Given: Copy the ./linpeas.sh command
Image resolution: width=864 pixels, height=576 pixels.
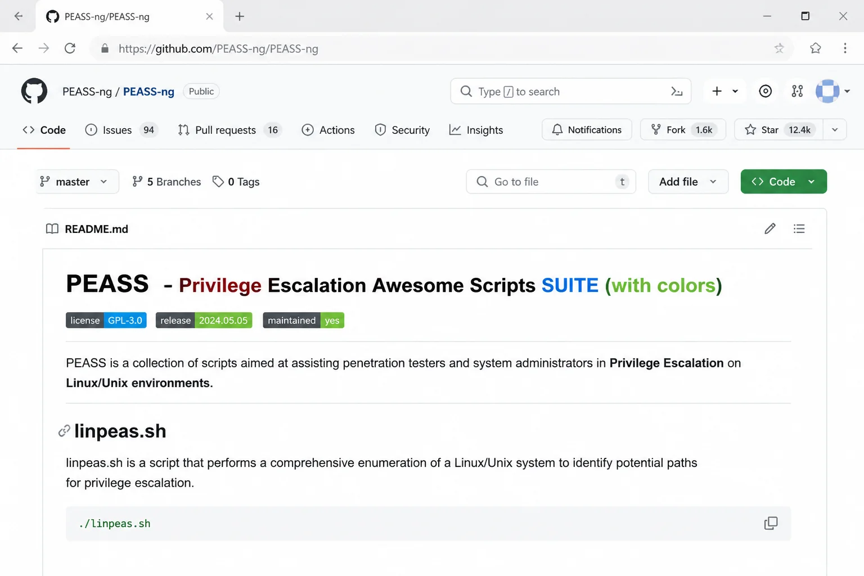Looking at the screenshot, I should (x=771, y=523).
